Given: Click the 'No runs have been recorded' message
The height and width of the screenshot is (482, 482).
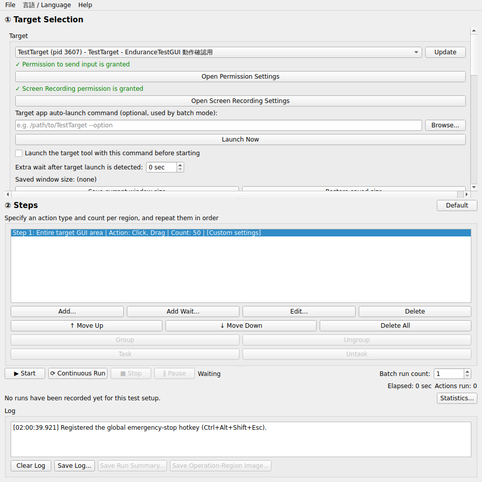Looking at the screenshot, I should [82, 398].
